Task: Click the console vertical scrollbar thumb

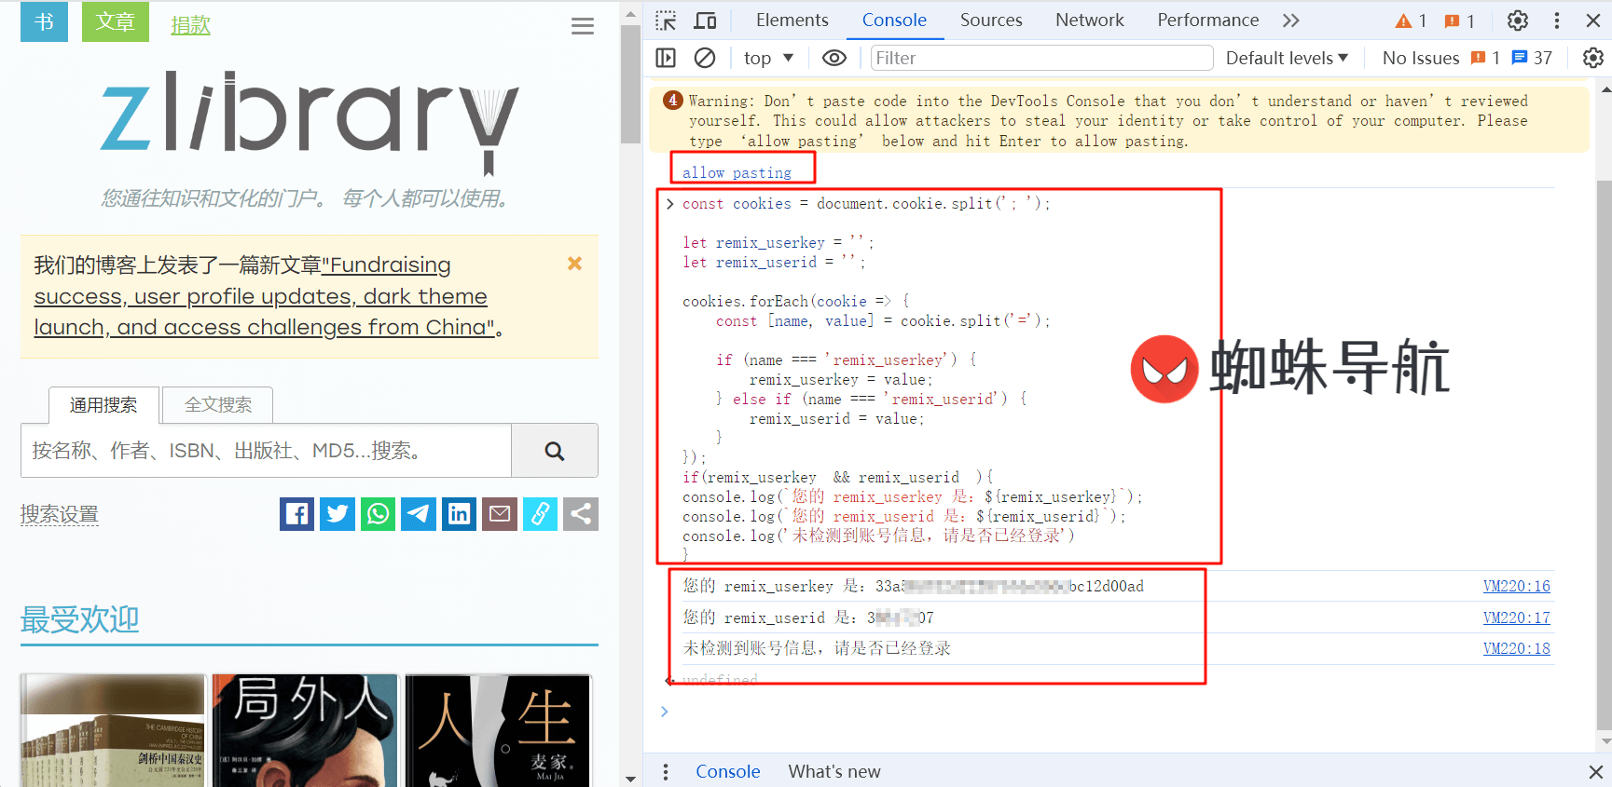Action: pos(1605,455)
